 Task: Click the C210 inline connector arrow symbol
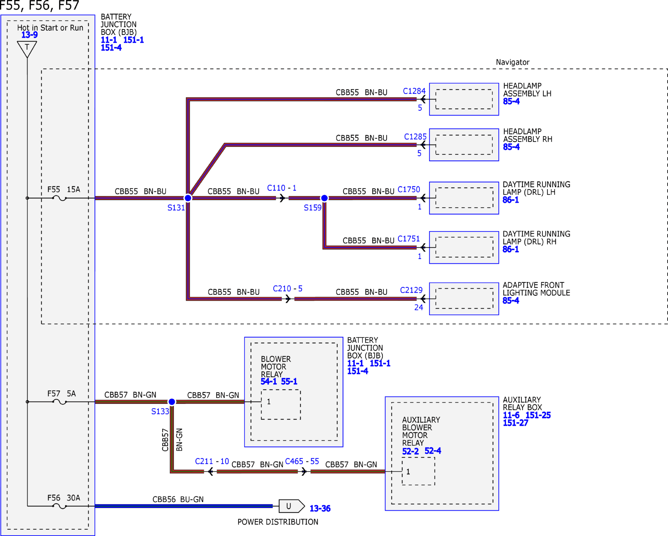[288, 299]
